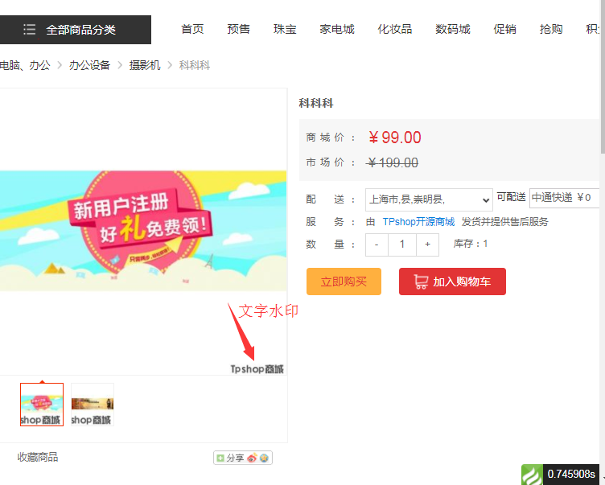Select the 中通快递 shipping option

pos(564,198)
